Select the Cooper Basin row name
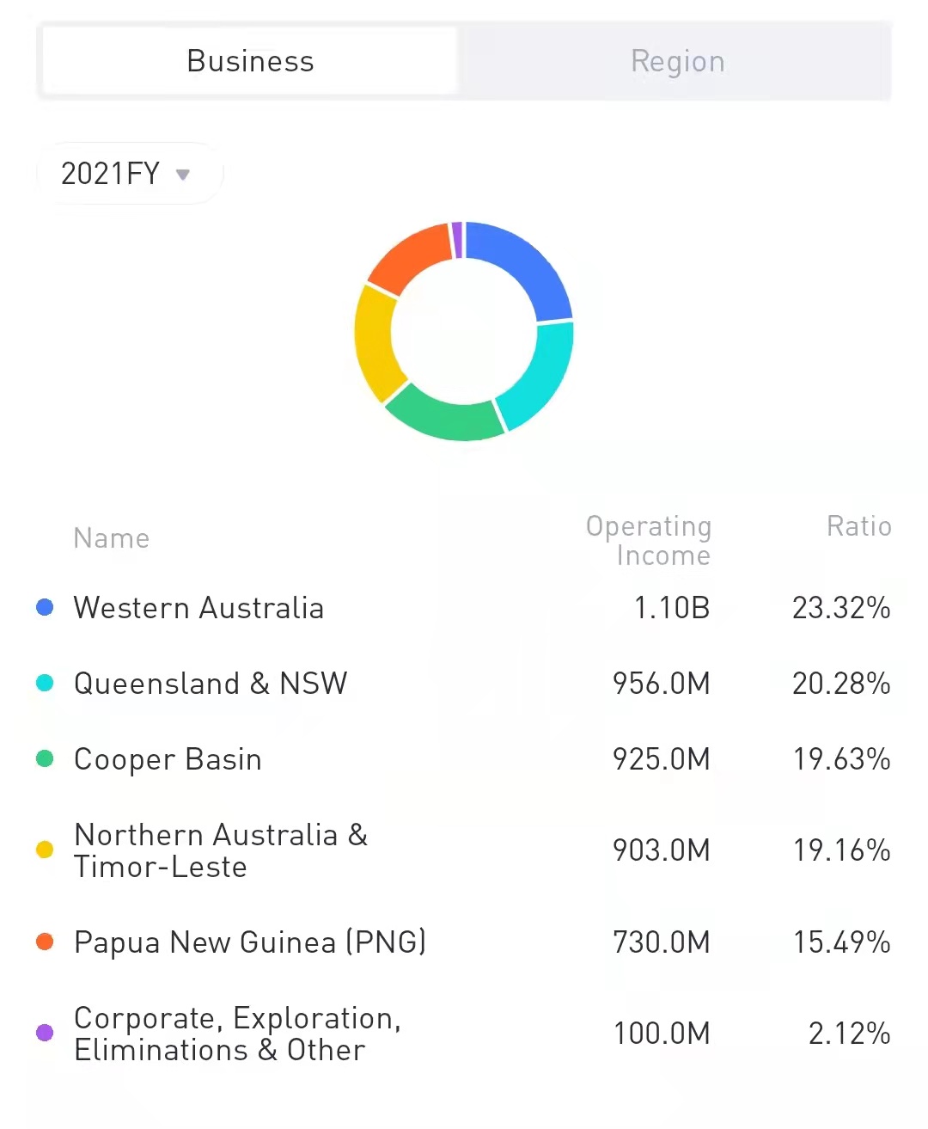The image size is (928, 1129). click(168, 760)
